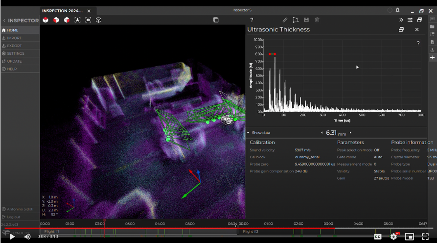This screenshot has width=437, height=243.
Task: Open the toolbar question mark help
Action: coord(252,20)
